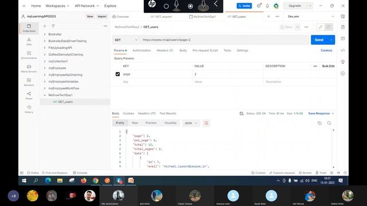Open the HTTP method GET dropdown

pyautogui.click(x=126, y=40)
